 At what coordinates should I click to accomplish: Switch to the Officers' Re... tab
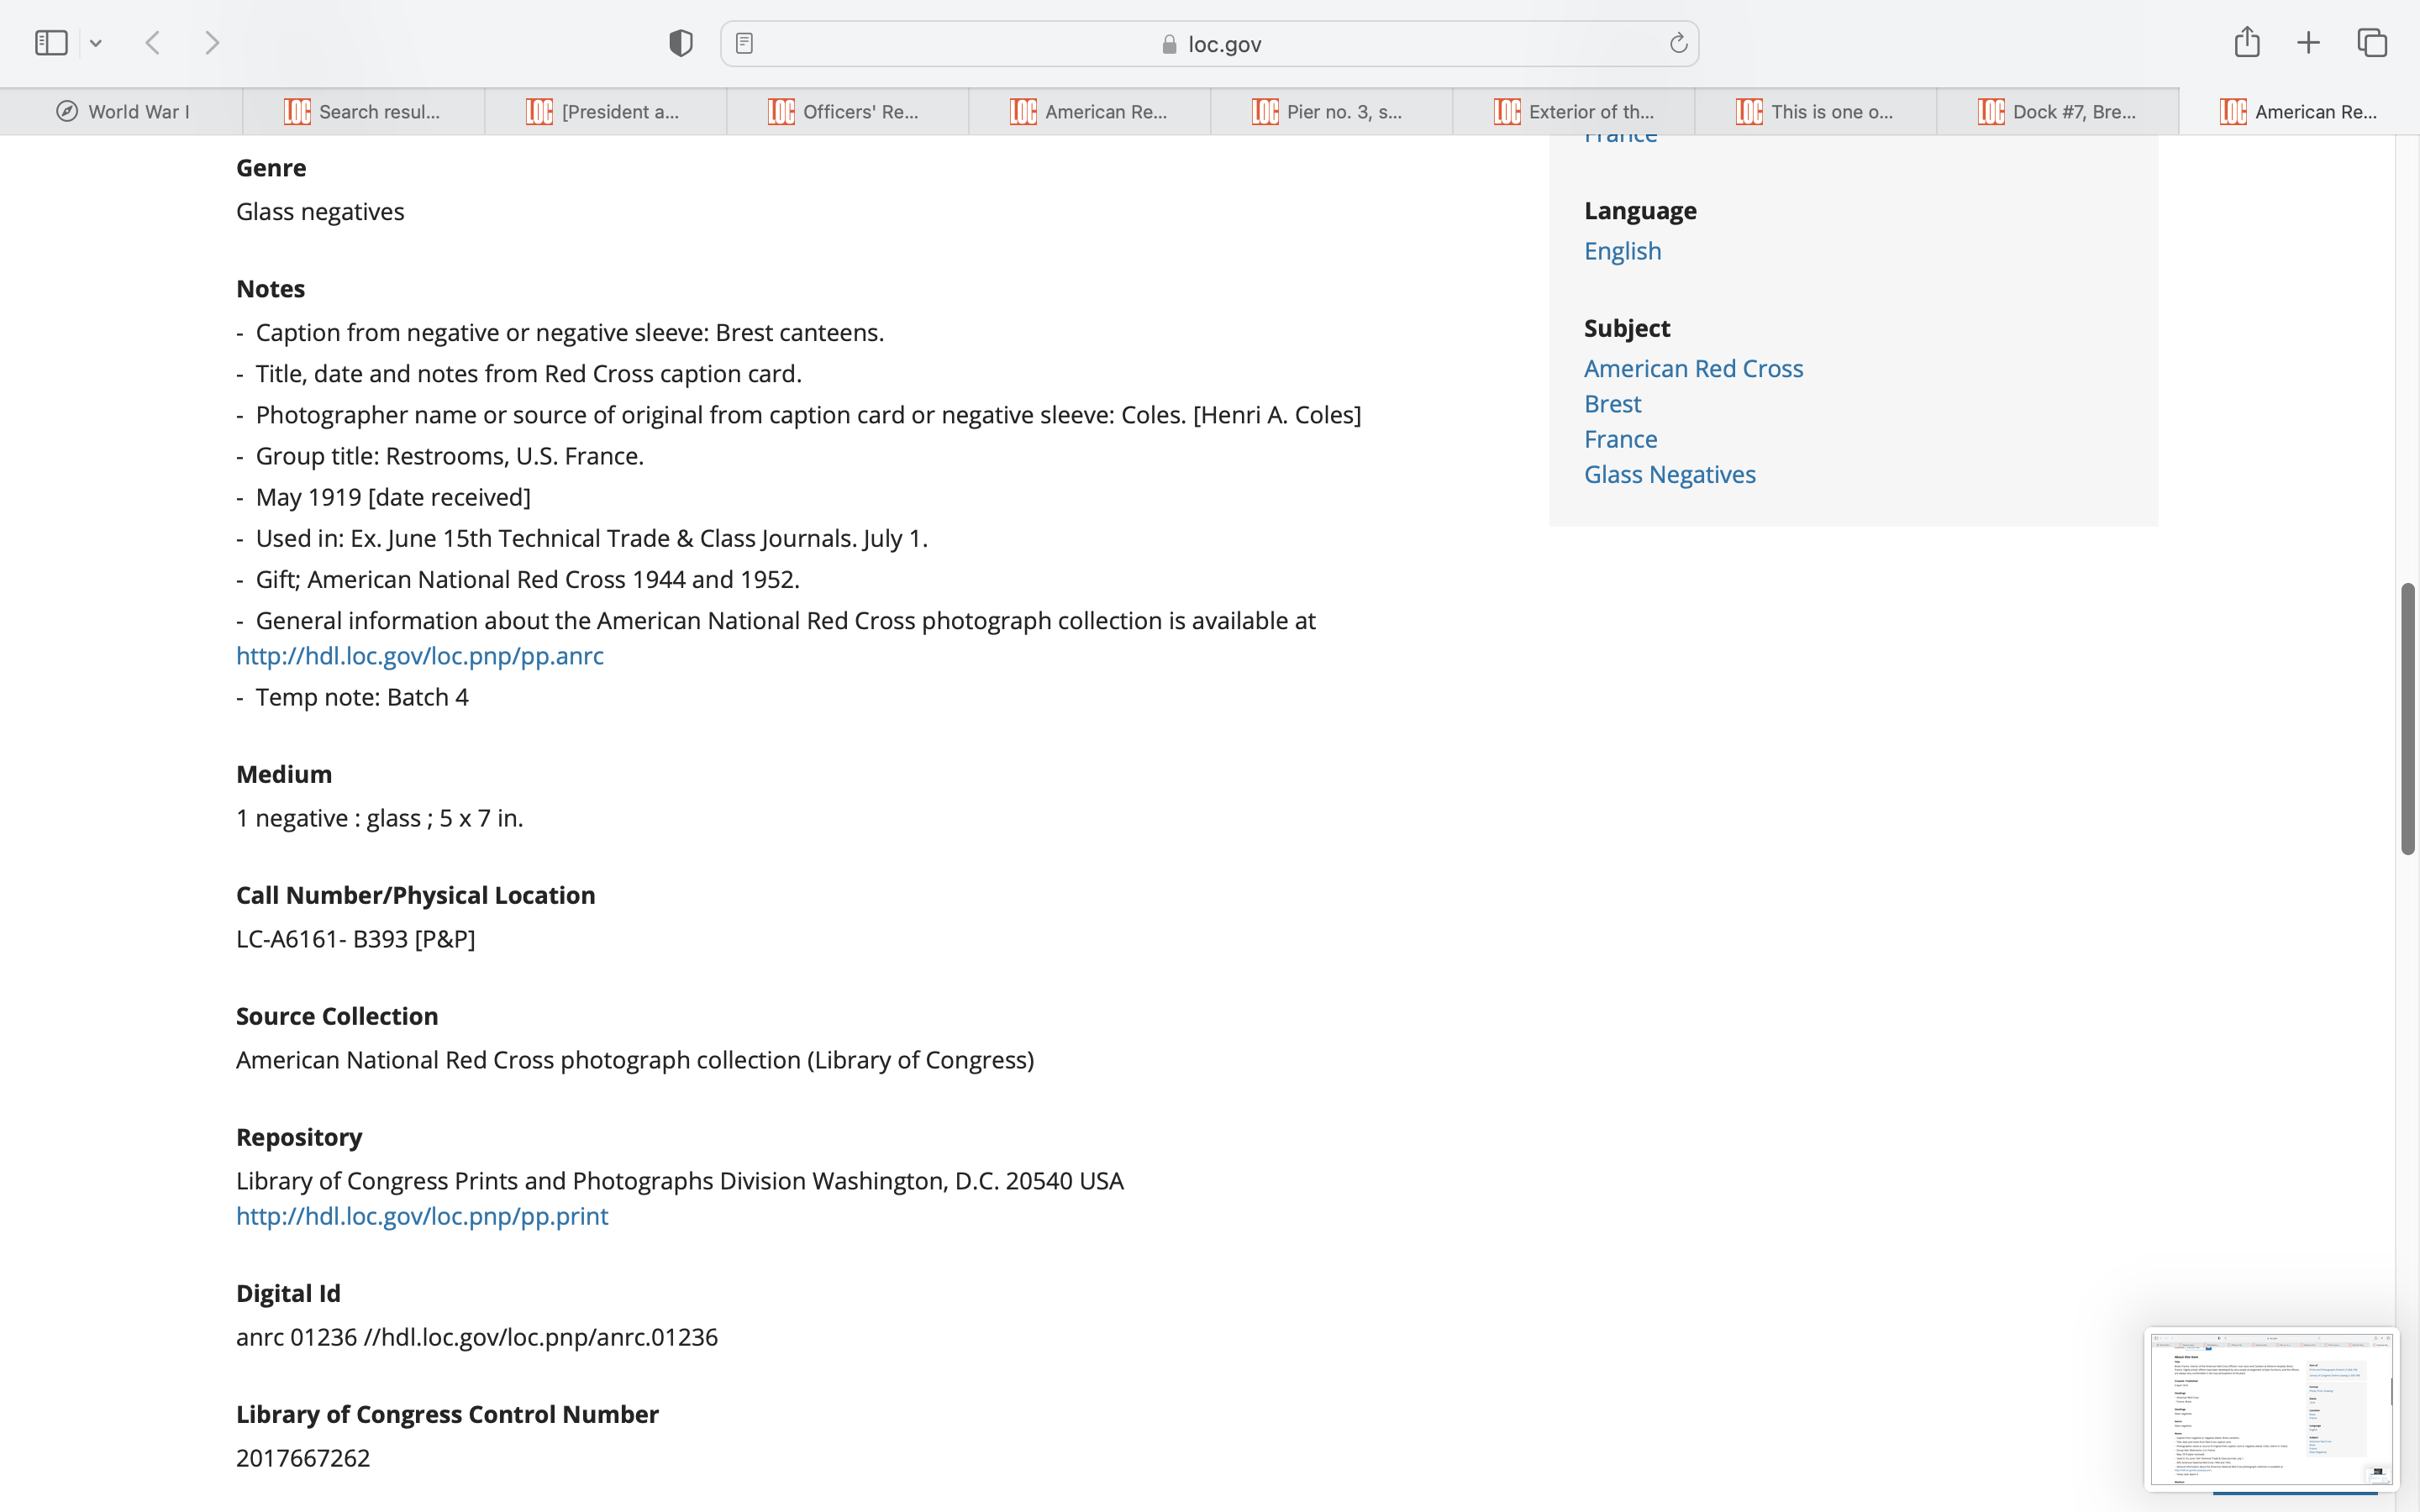[x=848, y=112]
